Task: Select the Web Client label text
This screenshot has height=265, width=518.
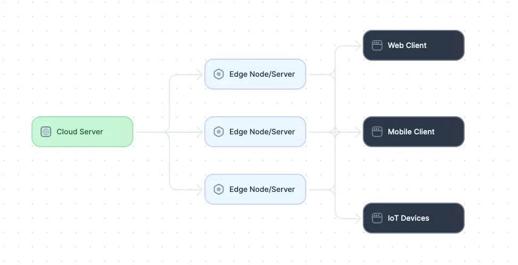Action: tap(407, 45)
